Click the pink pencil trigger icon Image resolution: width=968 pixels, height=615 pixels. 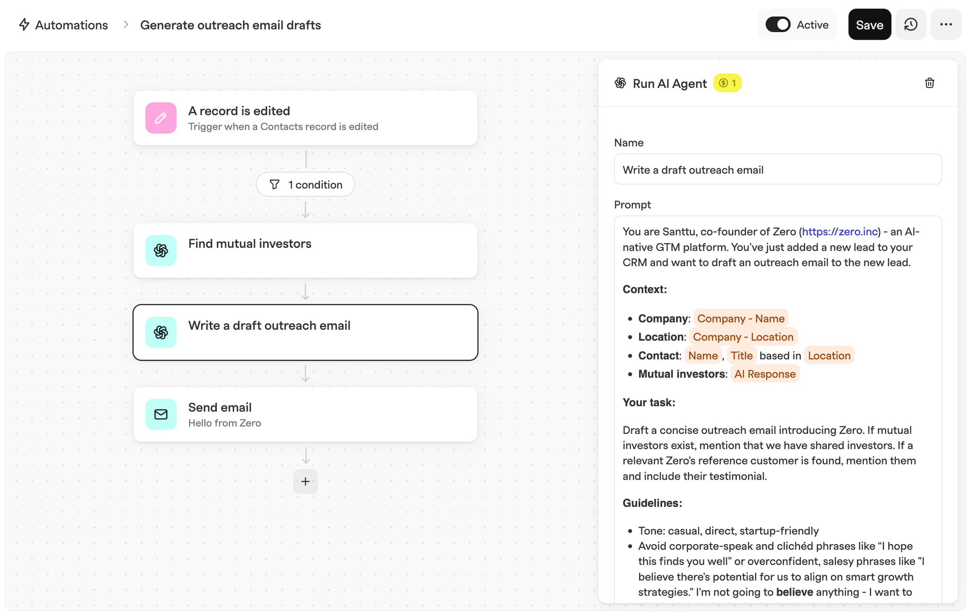click(161, 118)
